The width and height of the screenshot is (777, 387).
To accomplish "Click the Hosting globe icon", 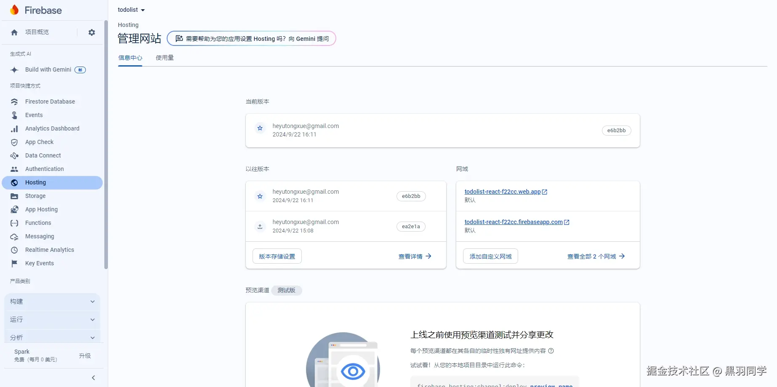I will 14,183.
